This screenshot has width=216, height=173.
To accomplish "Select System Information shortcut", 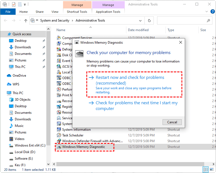I will click(76, 130).
